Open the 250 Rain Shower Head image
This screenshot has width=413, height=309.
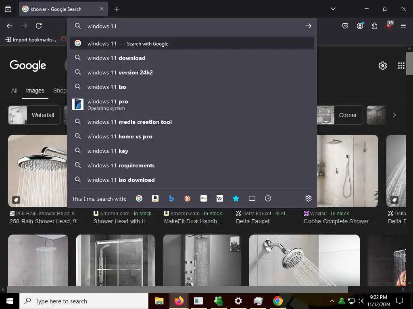click(38, 171)
